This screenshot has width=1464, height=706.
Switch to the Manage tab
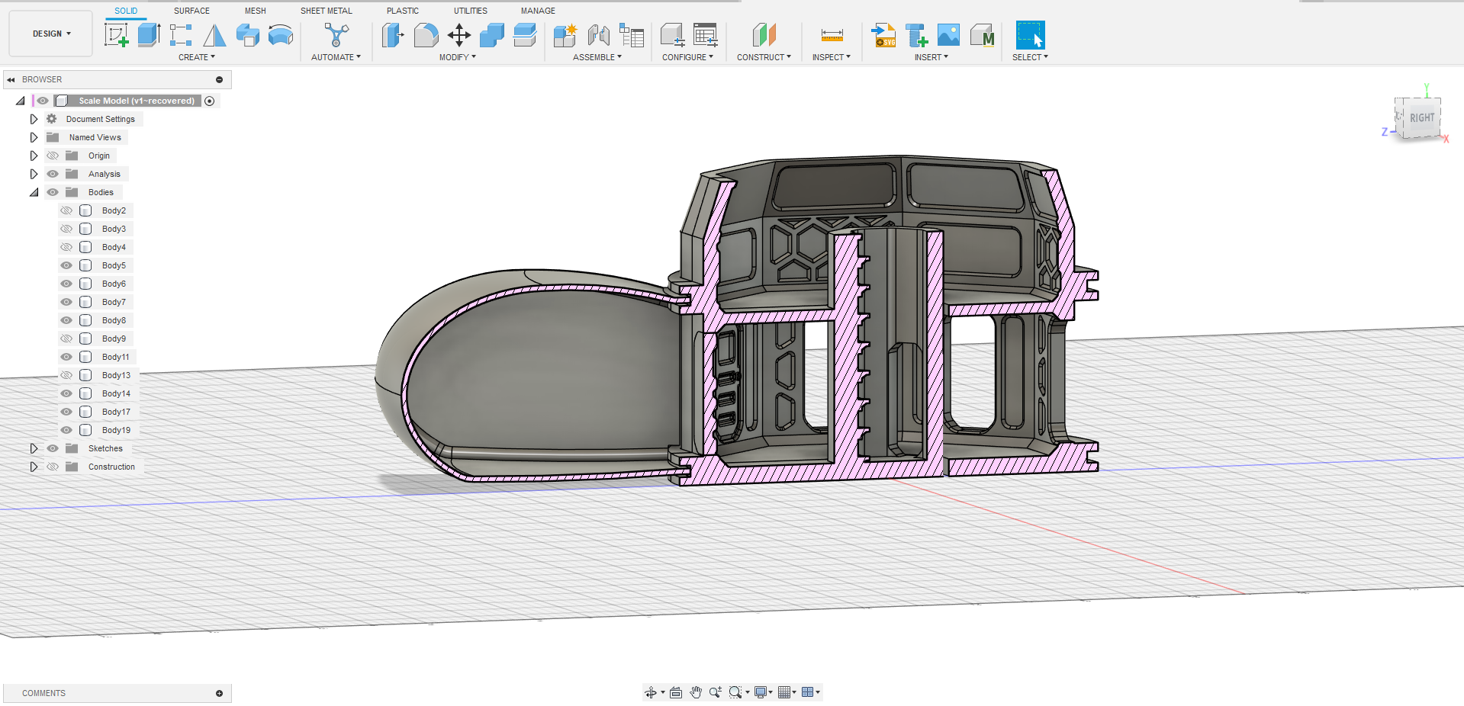538,11
